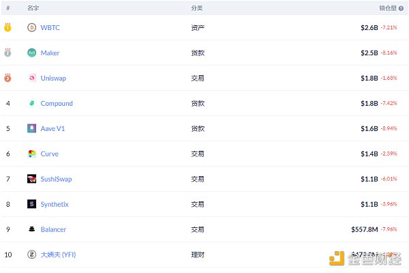409x273 pixels.
Task: Click the 名字 column header
Action: click(x=33, y=8)
